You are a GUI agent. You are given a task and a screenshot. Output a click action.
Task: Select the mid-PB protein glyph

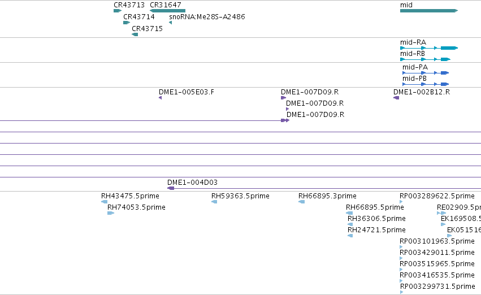[x=426, y=84]
